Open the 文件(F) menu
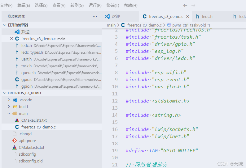 [6, 6]
